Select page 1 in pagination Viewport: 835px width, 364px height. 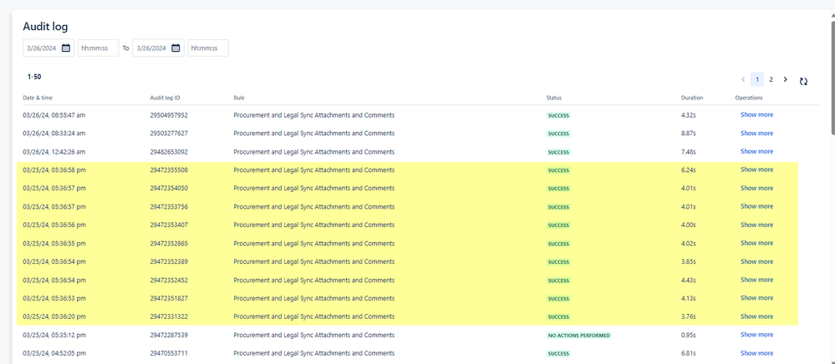(x=757, y=79)
